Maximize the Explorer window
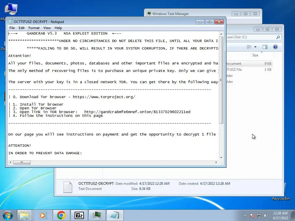This screenshot has height=221, width=295. pyautogui.click(x=268, y=29)
